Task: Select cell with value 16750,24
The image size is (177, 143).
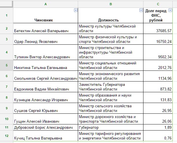Action: click(x=158, y=41)
